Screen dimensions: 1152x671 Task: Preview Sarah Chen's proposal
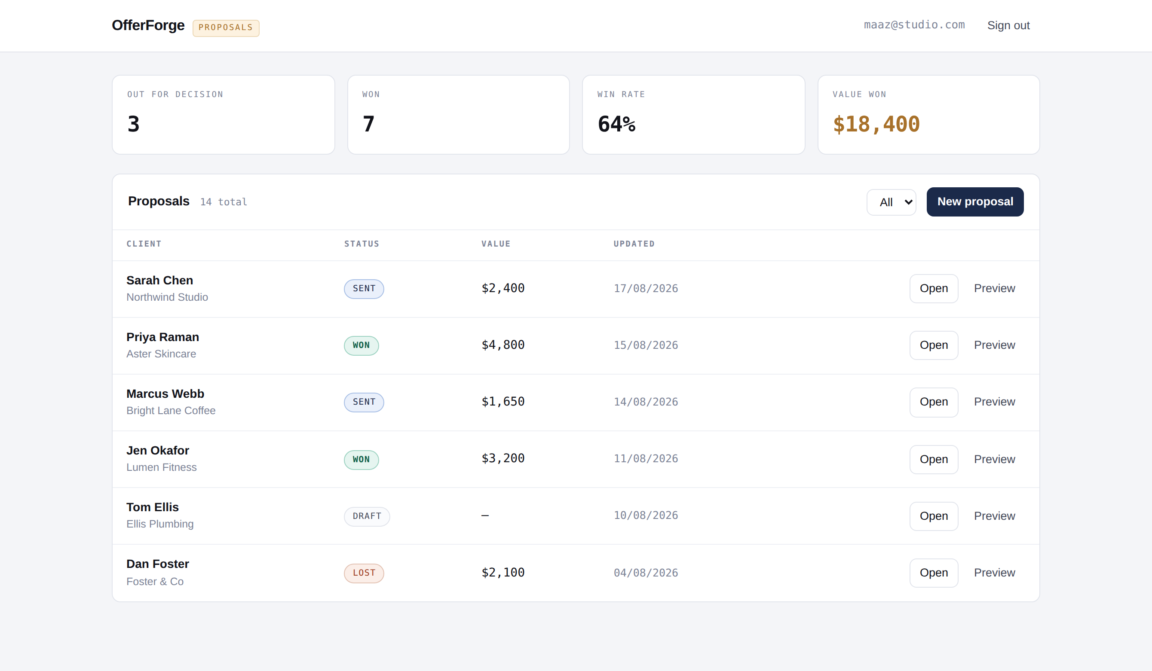pos(994,288)
